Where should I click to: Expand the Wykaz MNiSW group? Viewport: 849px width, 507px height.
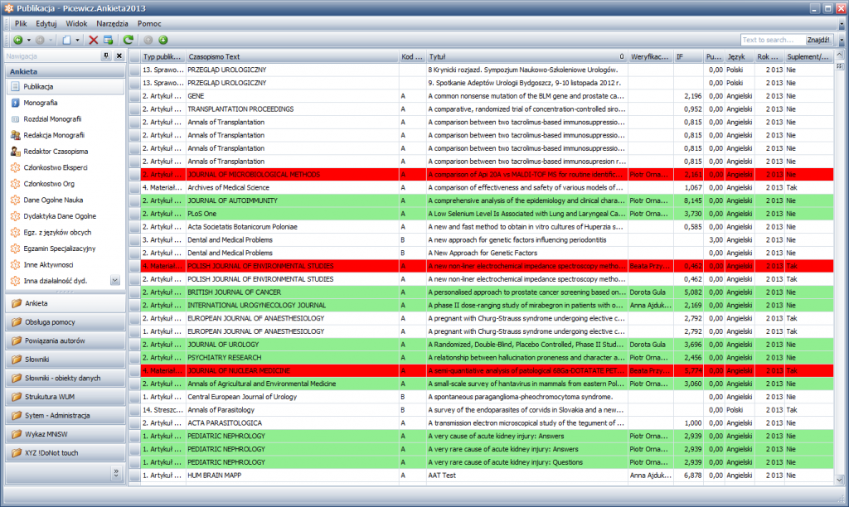pyautogui.click(x=65, y=434)
